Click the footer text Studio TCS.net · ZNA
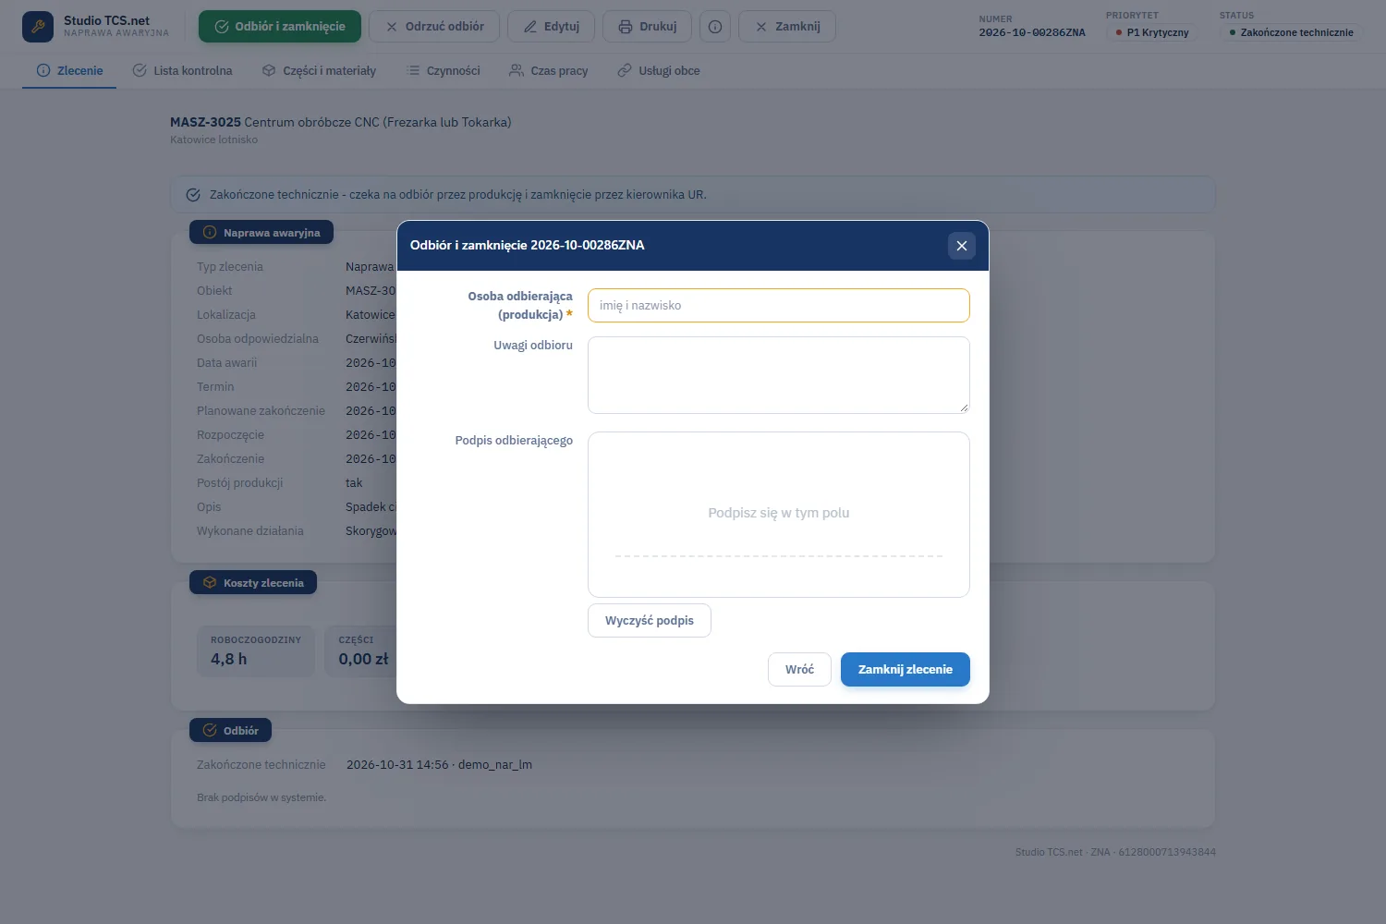Viewport: 1386px width, 924px height. click(x=1063, y=852)
